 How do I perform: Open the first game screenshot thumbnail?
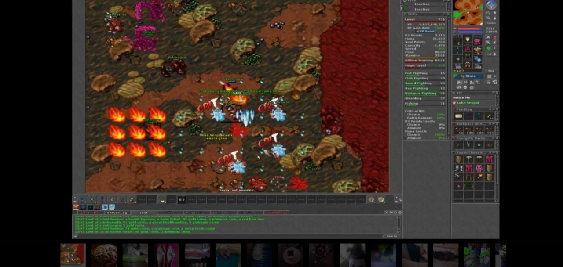tap(73, 255)
